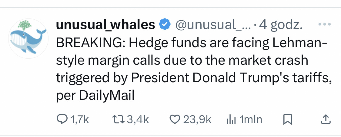Click the 1mln views count
The height and width of the screenshot is (137, 341).
251,120
